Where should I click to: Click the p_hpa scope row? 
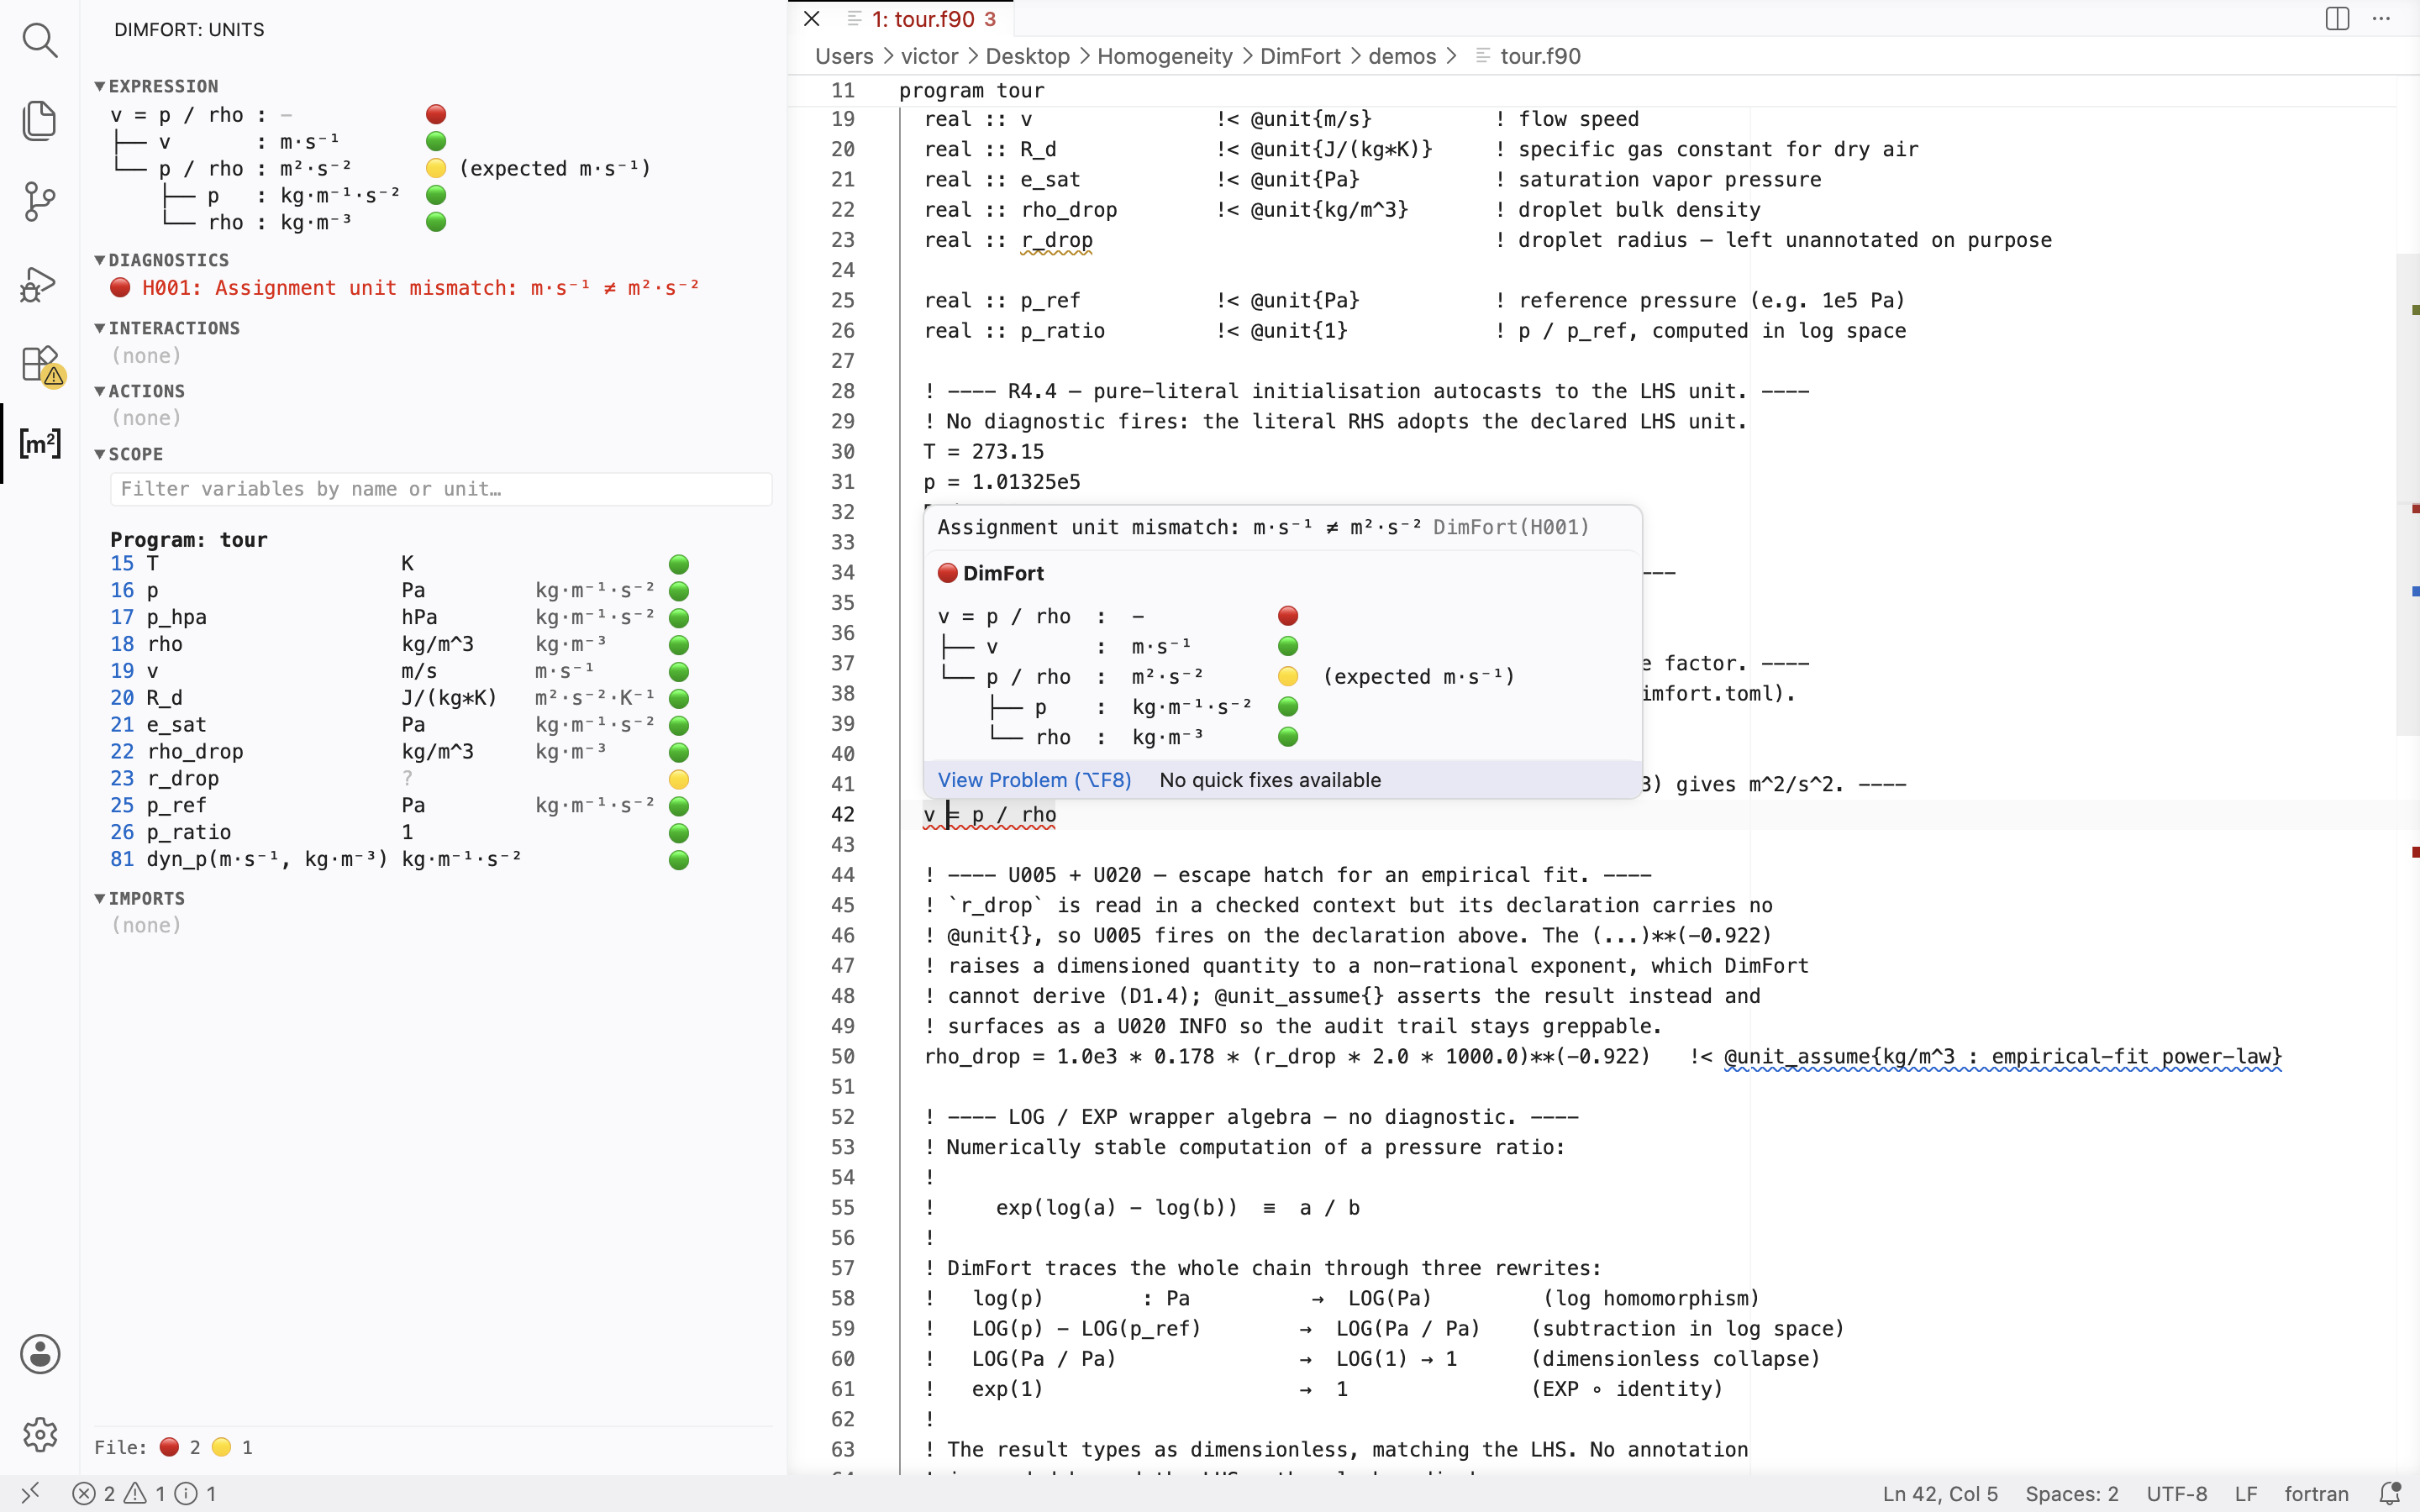point(400,617)
